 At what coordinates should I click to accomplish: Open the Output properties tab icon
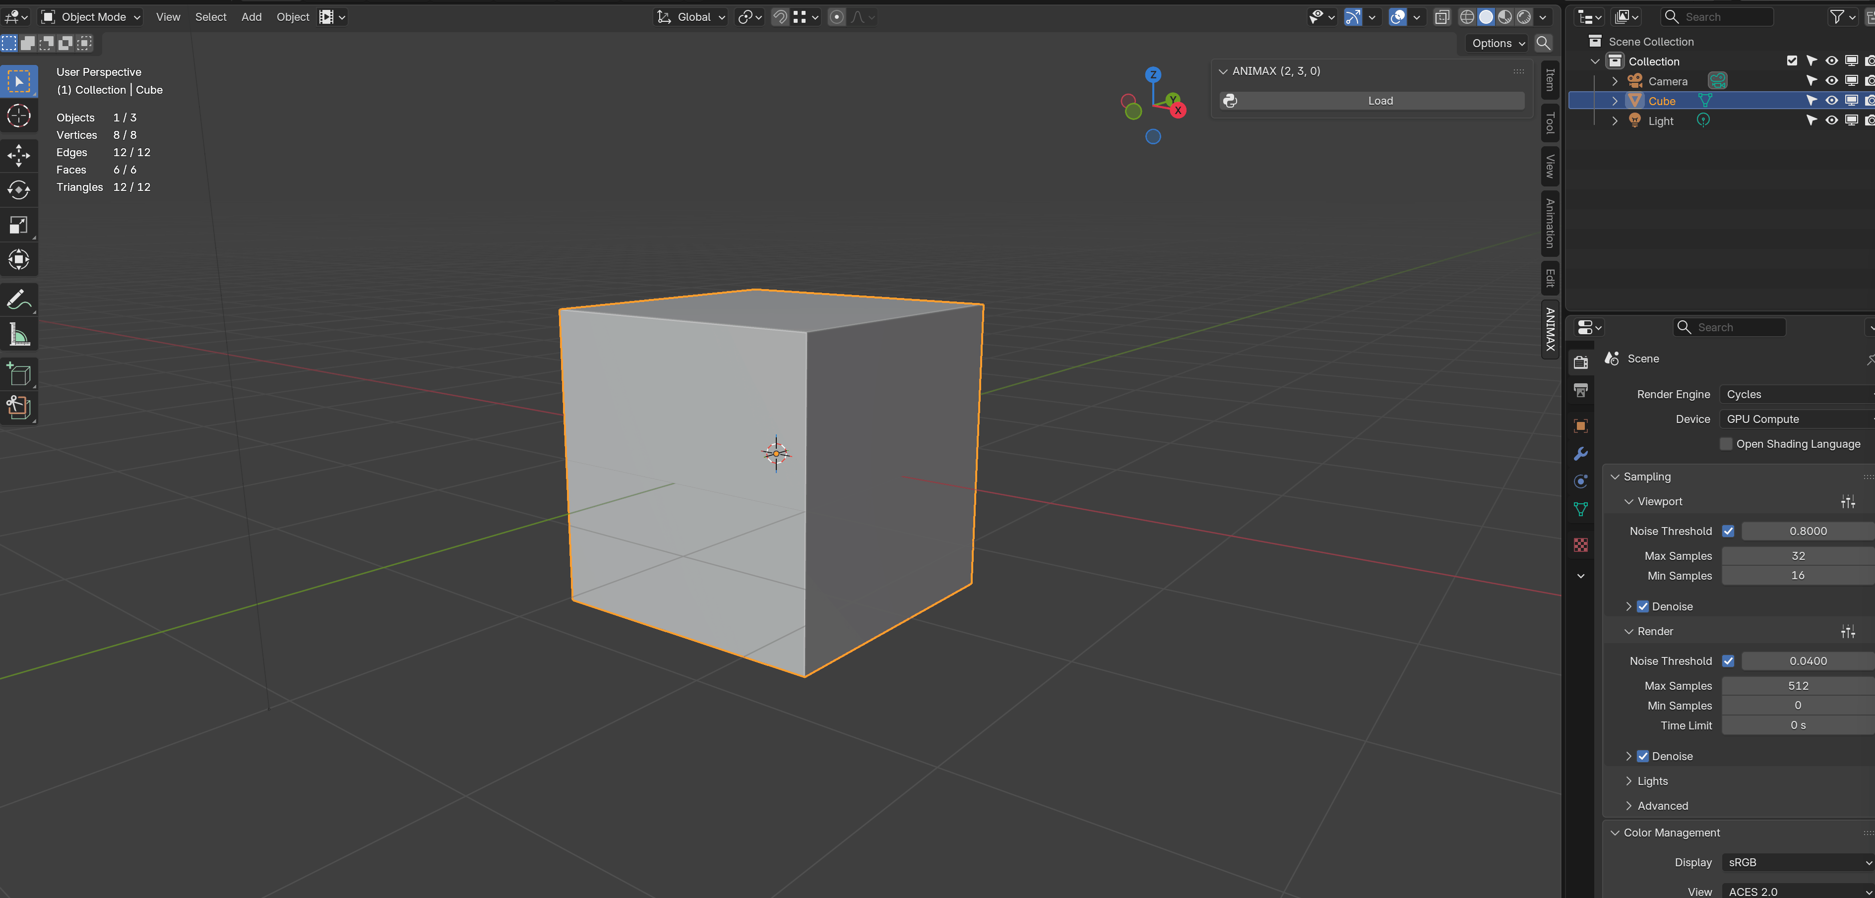coord(1580,391)
